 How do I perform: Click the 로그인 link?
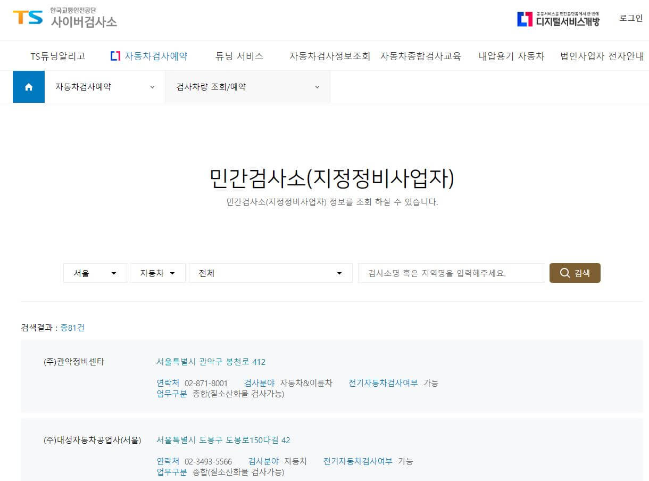[x=630, y=18]
